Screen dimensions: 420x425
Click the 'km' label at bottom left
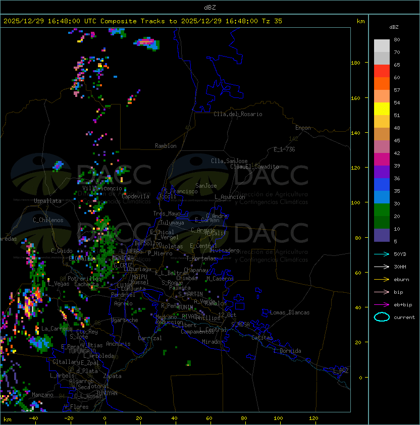pyautogui.click(x=8, y=419)
